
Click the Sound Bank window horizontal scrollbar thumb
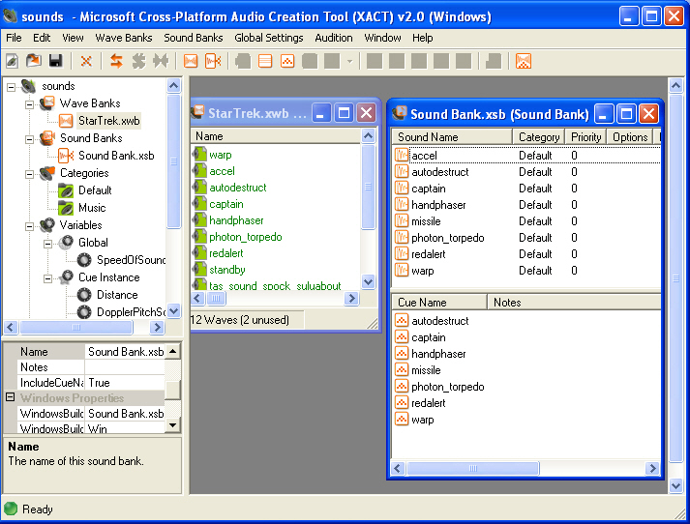(x=472, y=468)
